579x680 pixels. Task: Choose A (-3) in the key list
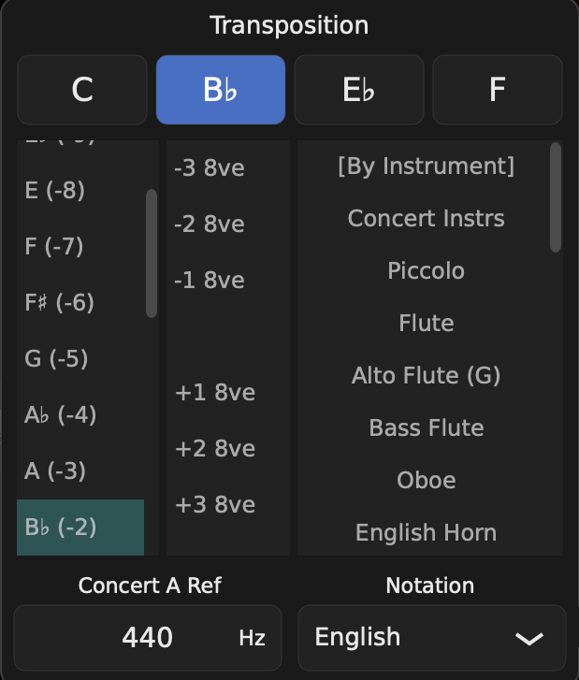(x=80, y=471)
